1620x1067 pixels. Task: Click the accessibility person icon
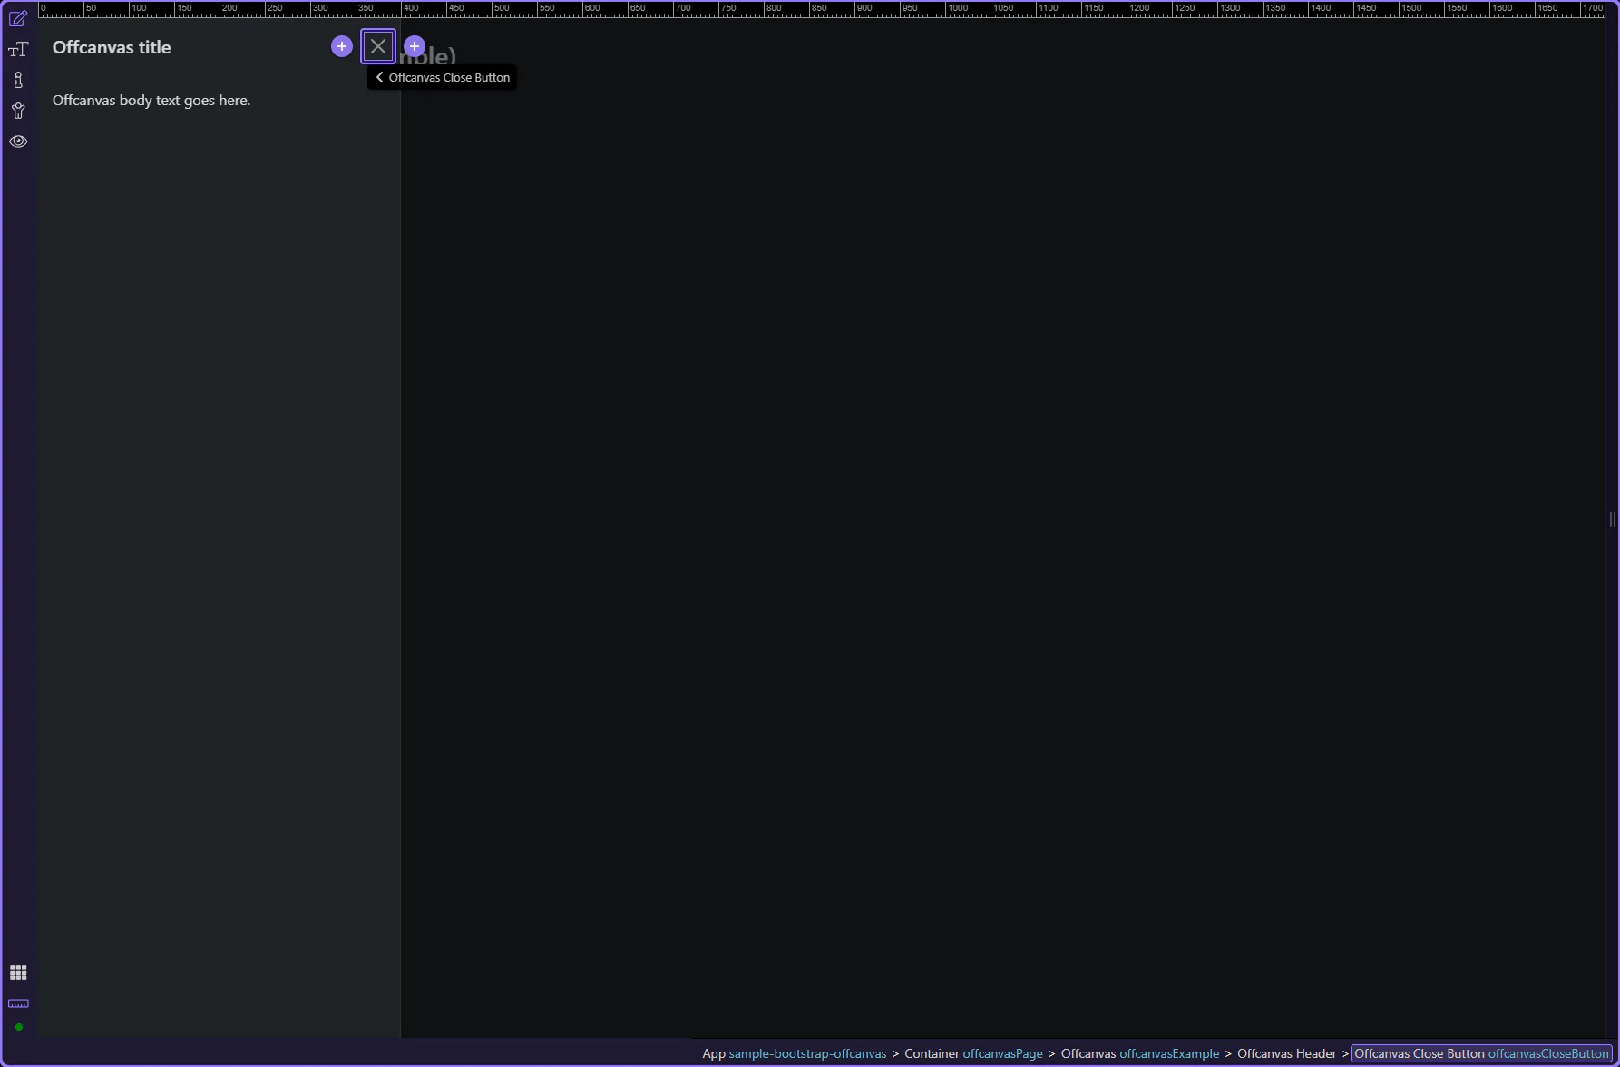[18, 112]
